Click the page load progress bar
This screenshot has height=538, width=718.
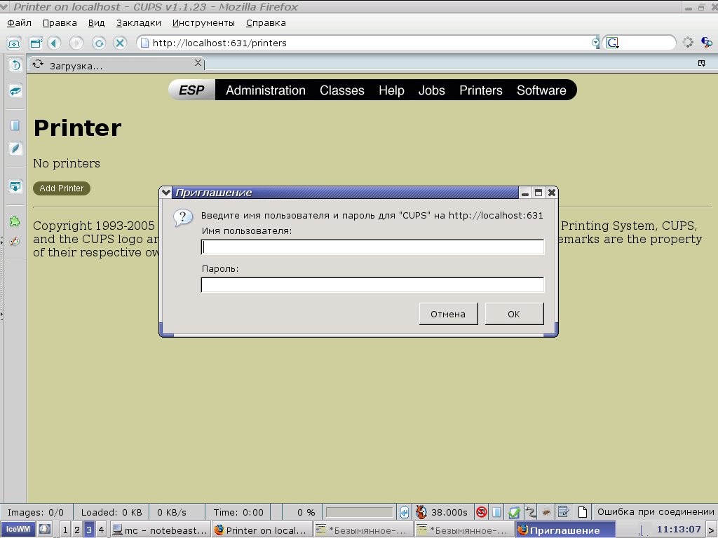360,512
